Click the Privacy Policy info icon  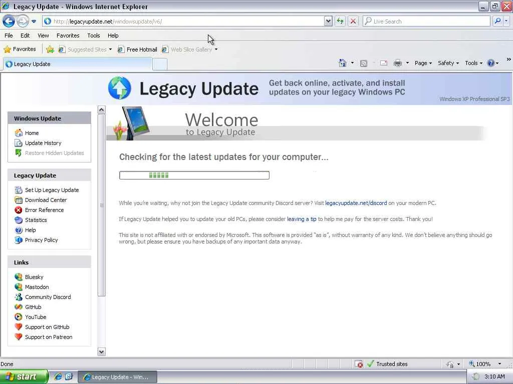tap(19, 240)
